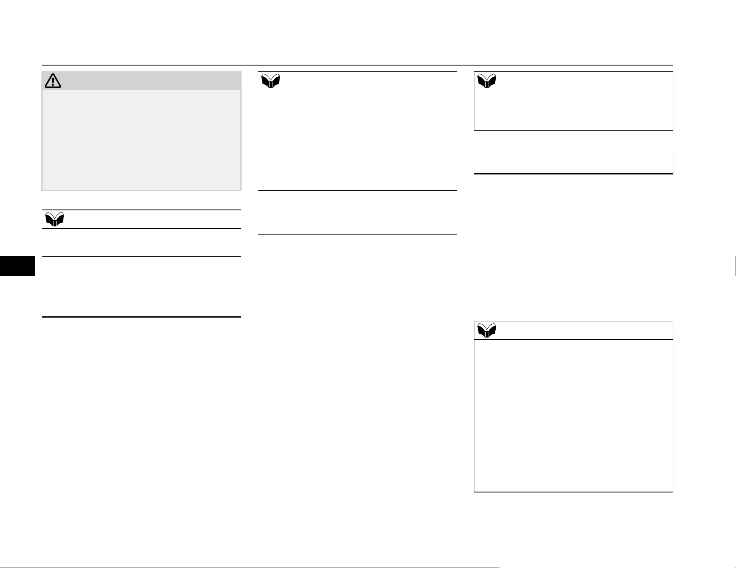Click the header strip of the lower-right note
Screen dimensions: 736x568
pos(573,331)
